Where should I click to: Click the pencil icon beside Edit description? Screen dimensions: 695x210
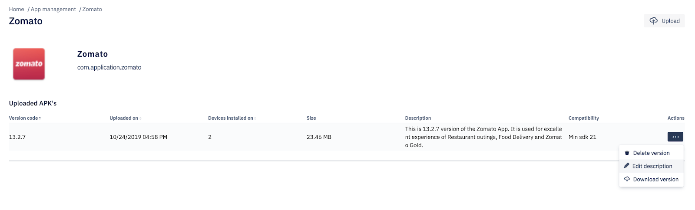(x=626, y=166)
